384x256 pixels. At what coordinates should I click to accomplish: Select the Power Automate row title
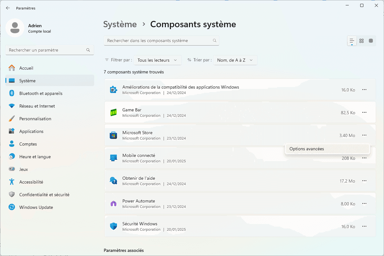point(139,201)
